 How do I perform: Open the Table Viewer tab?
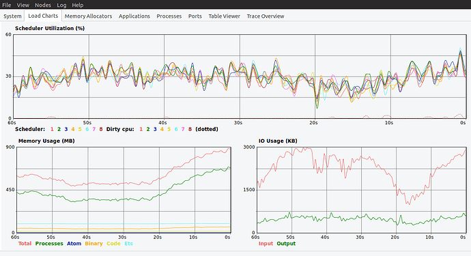[225, 16]
